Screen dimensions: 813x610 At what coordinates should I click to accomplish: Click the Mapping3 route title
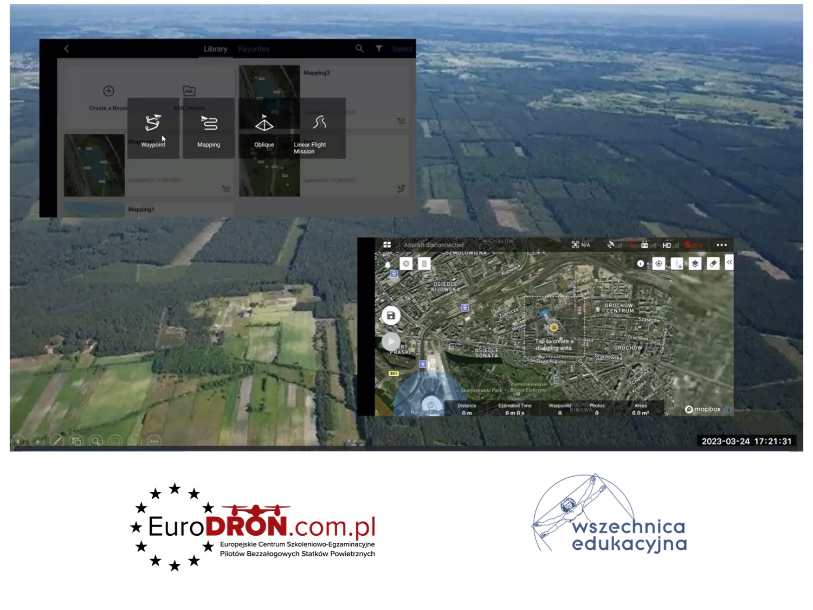tap(317, 73)
